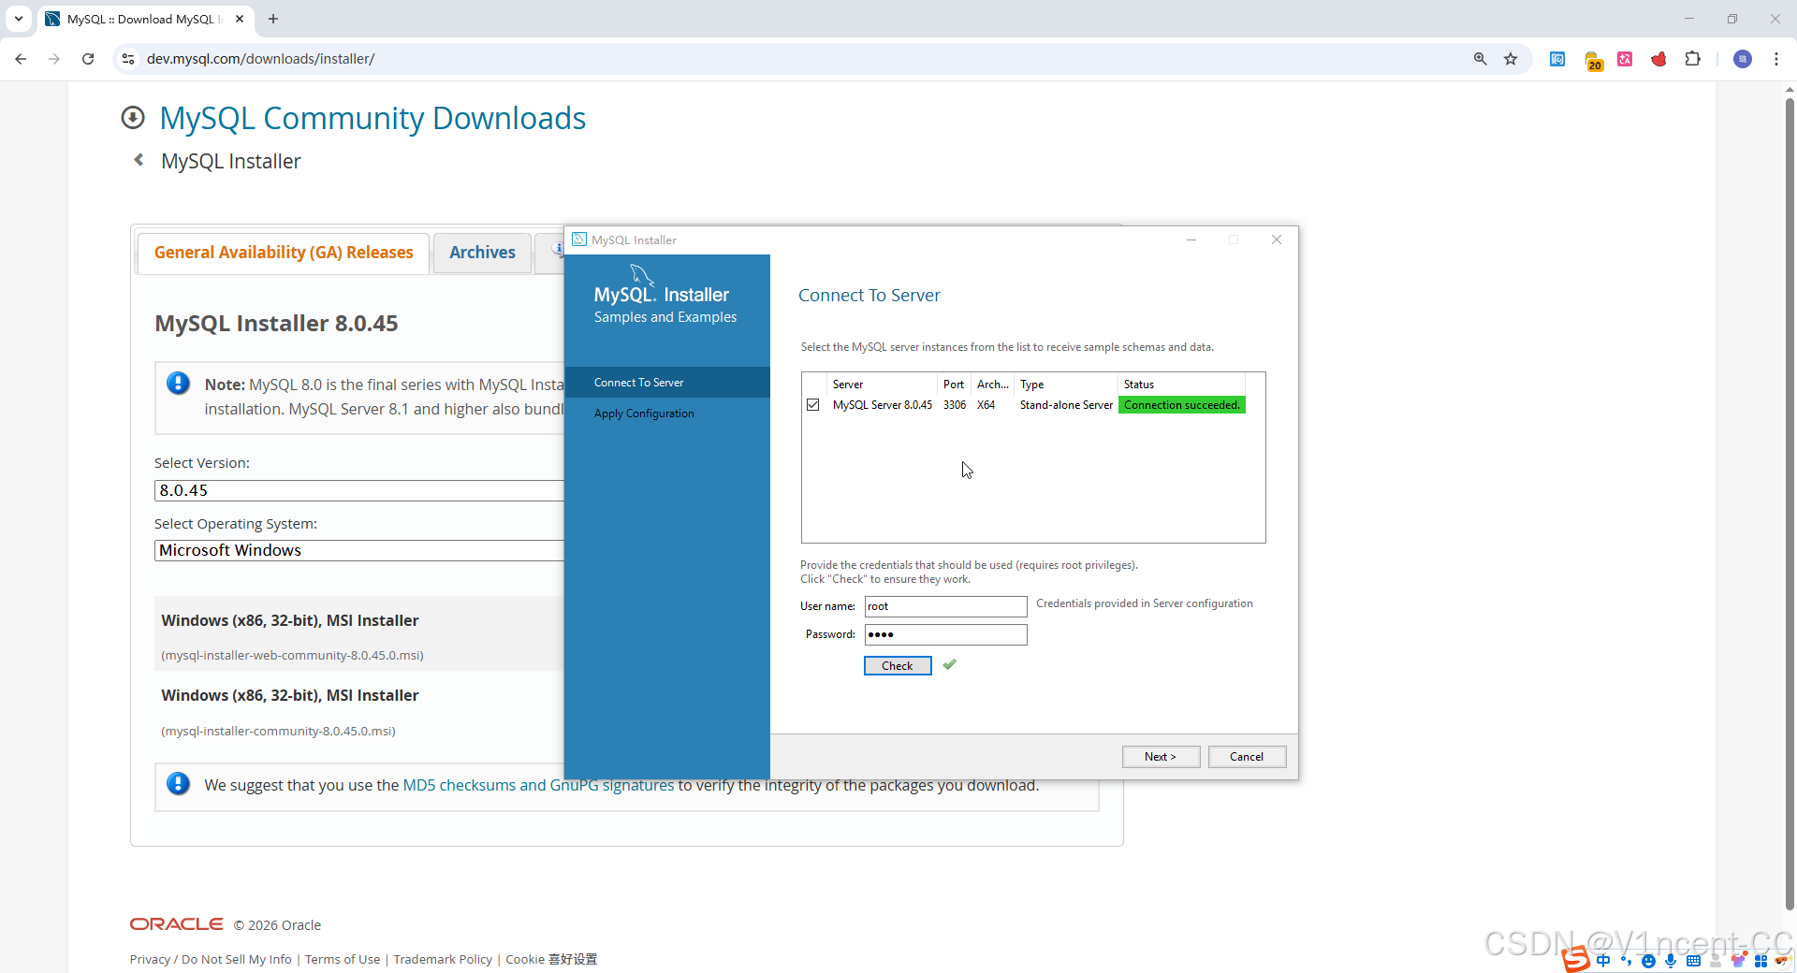Viewport: 1797px width, 973px height.
Task: Click the browser forward arrow
Action: pyautogui.click(x=54, y=59)
